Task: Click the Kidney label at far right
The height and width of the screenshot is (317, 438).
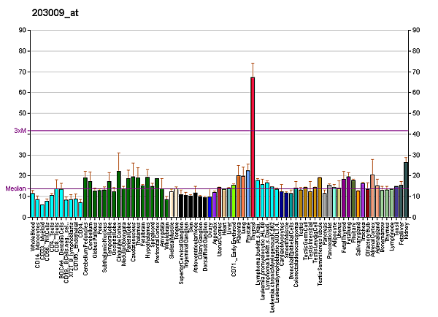Action: pos(406,229)
